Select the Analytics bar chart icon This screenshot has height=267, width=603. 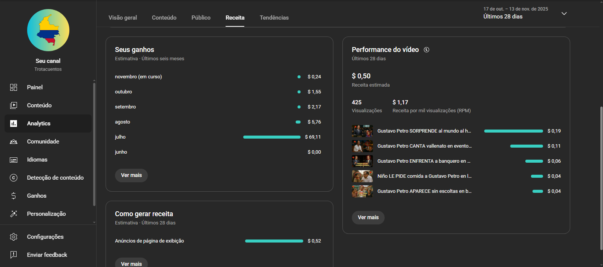(x=14, y=124)
